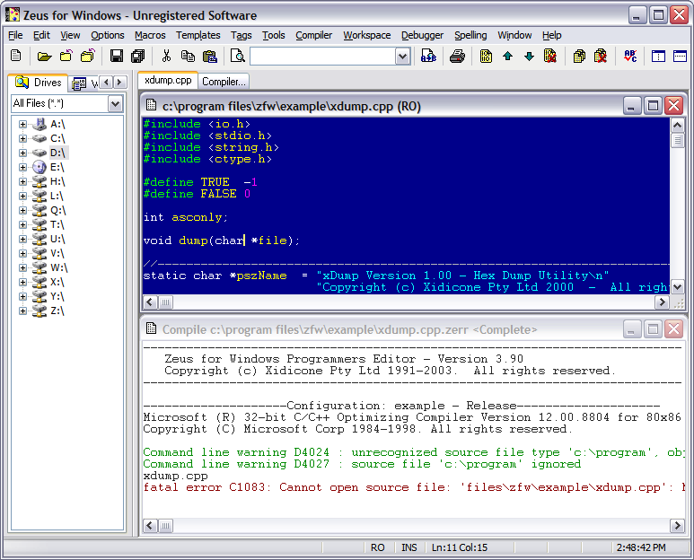Click the A to B replace icon
This screenshot has width=694, height=560.
coord(428,56)
